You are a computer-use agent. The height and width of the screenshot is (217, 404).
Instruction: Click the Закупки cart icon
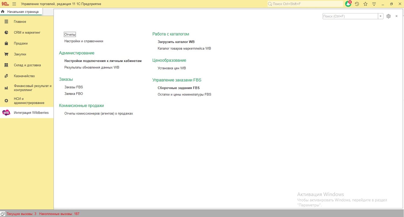tap(6, 54)
